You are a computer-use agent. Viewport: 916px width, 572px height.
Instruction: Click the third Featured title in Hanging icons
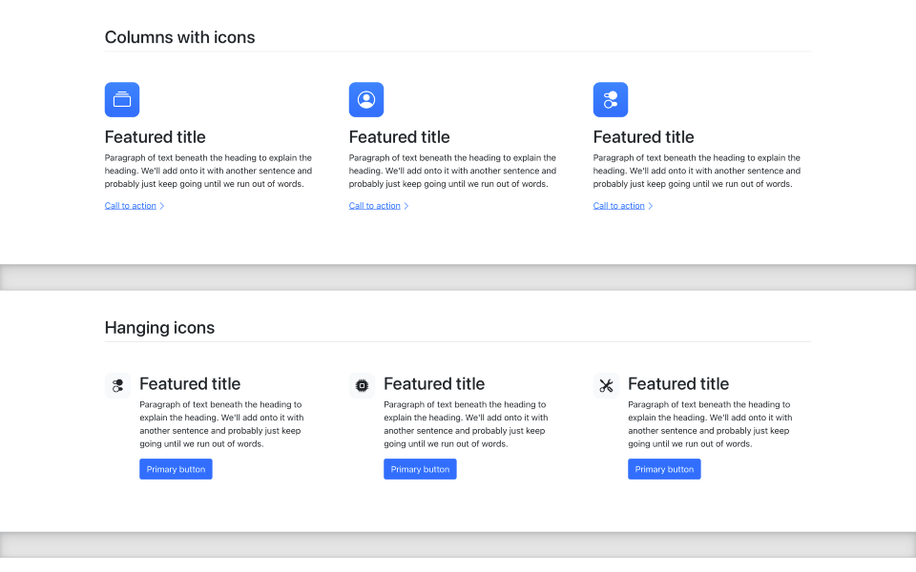click(x=678, y=383)
